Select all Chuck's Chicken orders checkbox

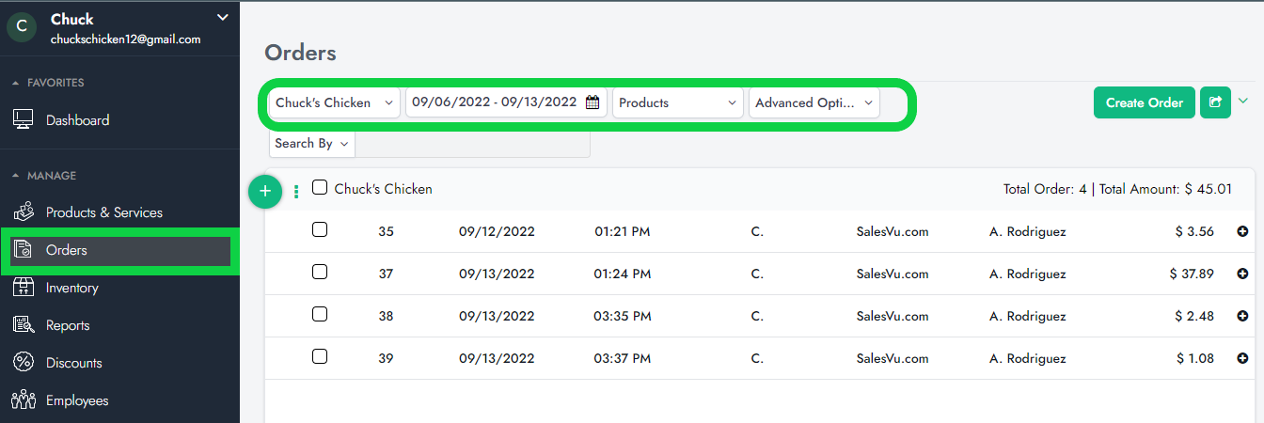pyautogui.click(x=320, y=188)
